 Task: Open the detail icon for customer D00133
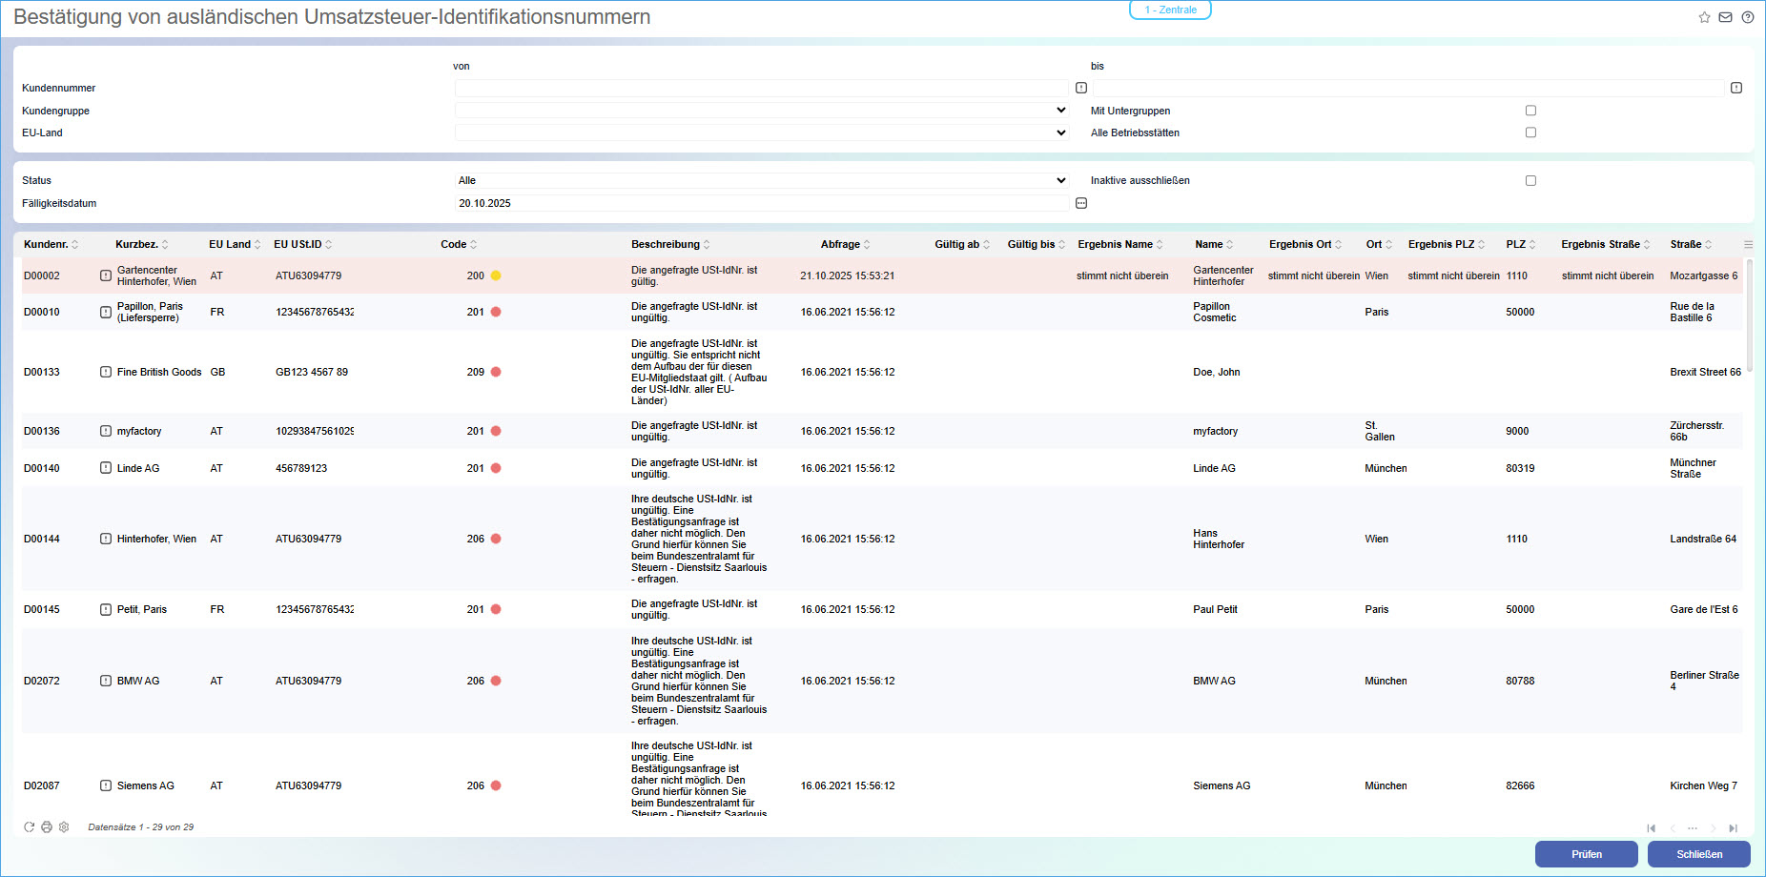click(106, 372)
